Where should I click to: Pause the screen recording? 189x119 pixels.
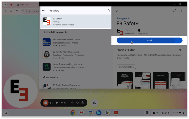51,103
